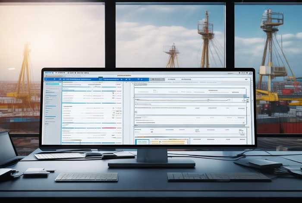
Task: Toggle the checkbox at the right panel's lower-right
Action: [244, 123]
